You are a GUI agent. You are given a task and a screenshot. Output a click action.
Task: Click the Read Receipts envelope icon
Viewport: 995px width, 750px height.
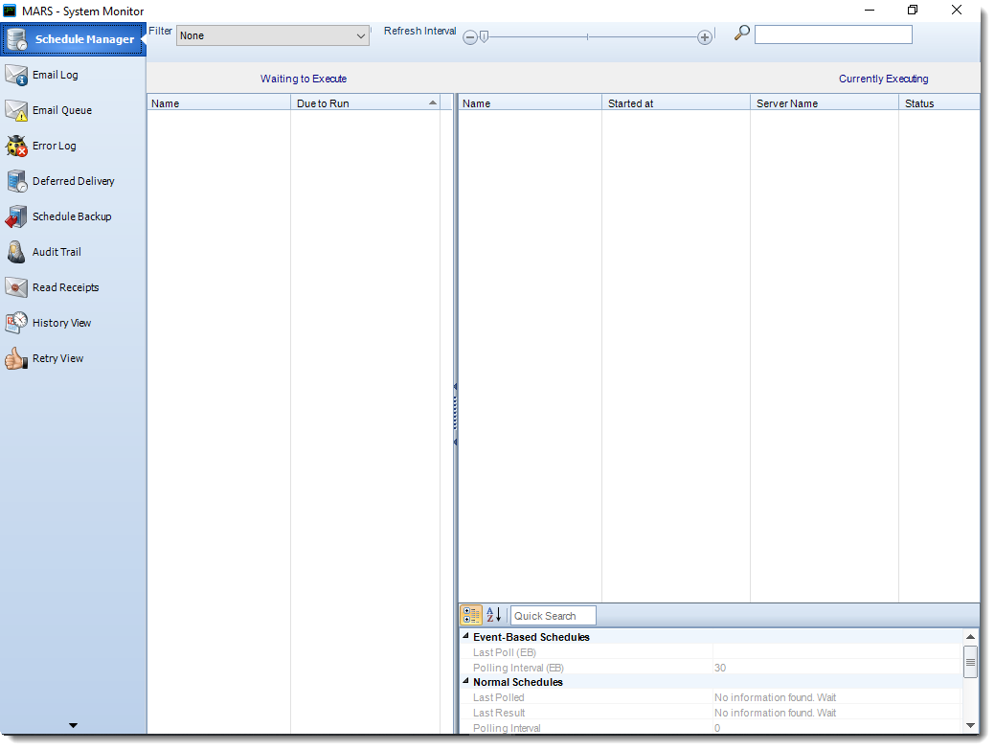click(x=16, y=287)
